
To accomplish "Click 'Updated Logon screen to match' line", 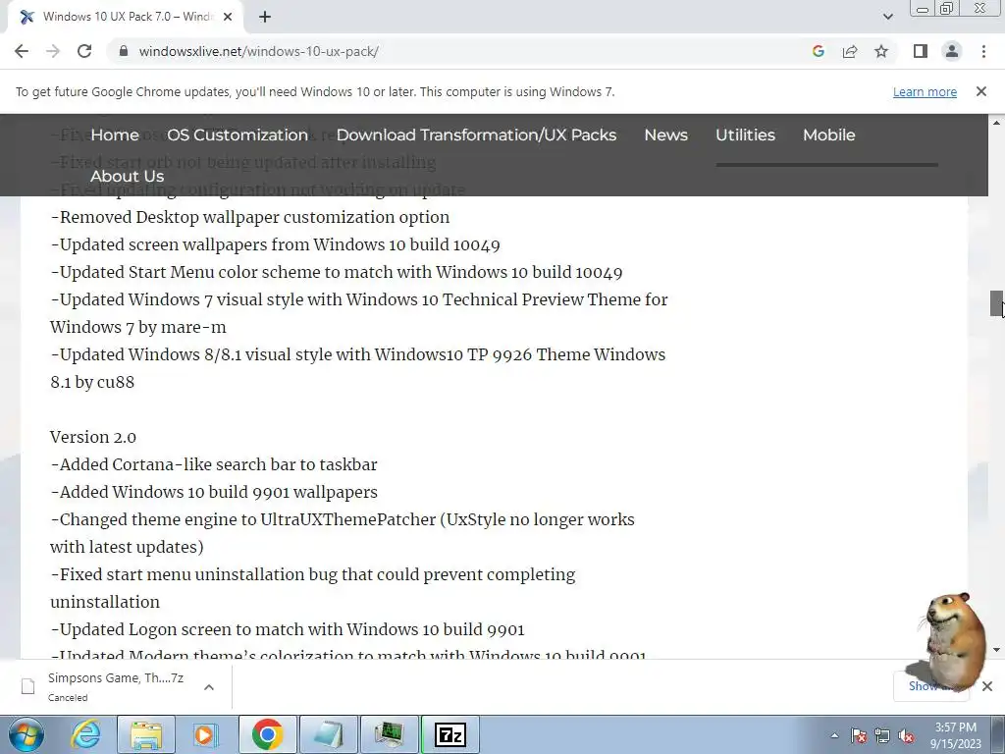I will coord(288,629).
